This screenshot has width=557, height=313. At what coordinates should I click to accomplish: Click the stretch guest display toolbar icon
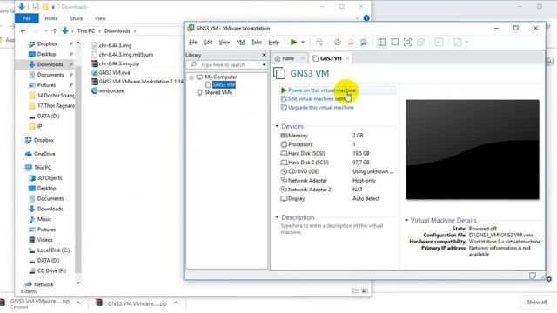(x=458, y=43)
